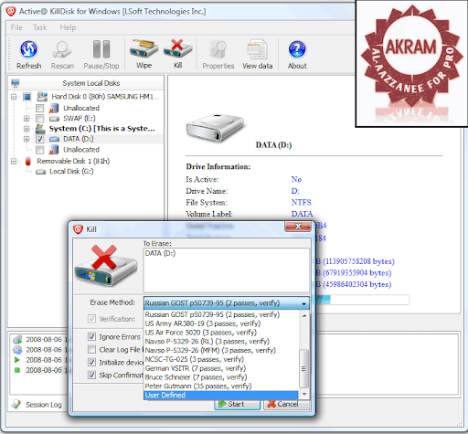Screen dimensions: 468x434
Task: Click the KillDisk app icon in title bar
Action: pyautogui.click(x=11, y=11)
